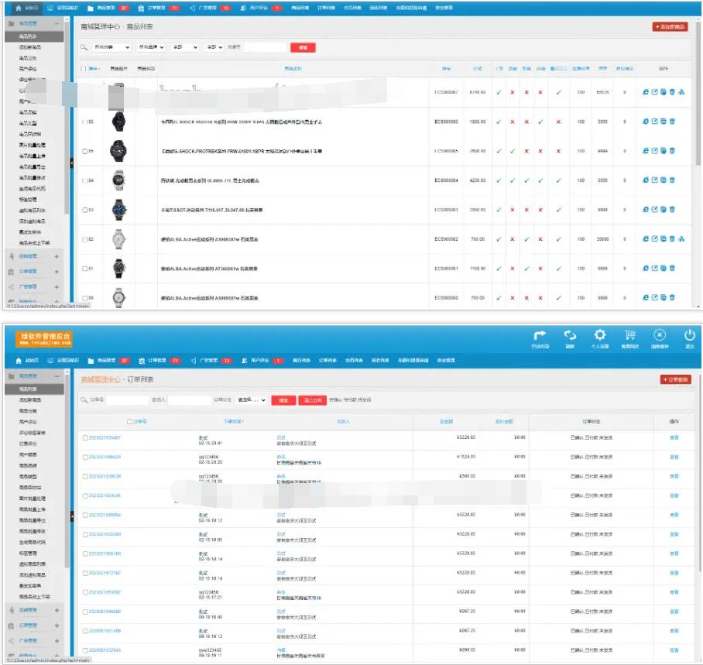
Task: Click the shopping cart view-store icon
Action: tap(629, 337)
